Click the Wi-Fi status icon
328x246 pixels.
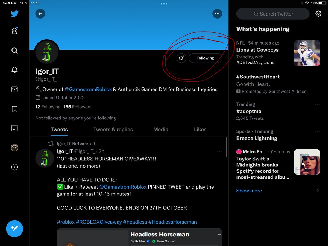(x=307, y=3)
